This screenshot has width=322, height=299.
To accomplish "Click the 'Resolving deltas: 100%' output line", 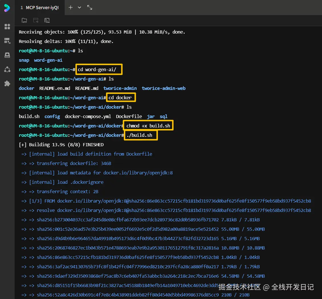I will pos(66,41).
